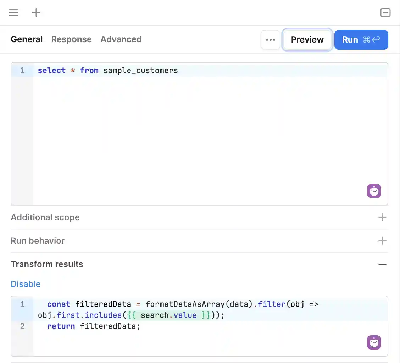Viewport: 400px width, 363px height.
Task: Click line number 1 in the SQL editor gutter
Action: [22, 71]
